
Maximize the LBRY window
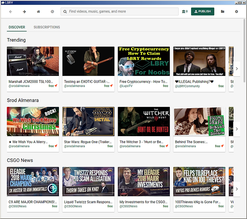coord(239,3)
